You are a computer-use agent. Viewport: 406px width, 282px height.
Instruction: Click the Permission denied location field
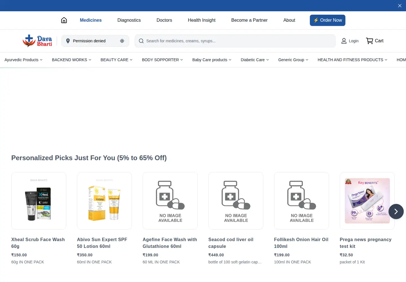(x=95, y=41)
